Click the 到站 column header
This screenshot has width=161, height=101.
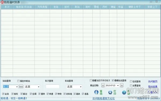[77, 7]
